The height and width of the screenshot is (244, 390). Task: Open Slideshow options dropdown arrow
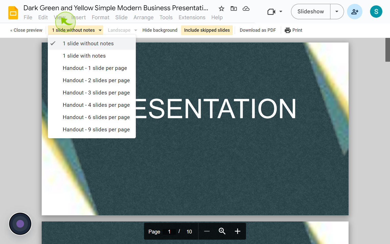click(x=337, y=12)
